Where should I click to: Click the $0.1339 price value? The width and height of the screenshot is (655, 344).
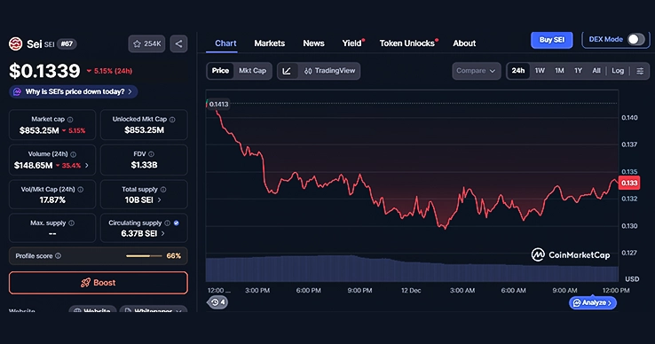tap(44, 71)
